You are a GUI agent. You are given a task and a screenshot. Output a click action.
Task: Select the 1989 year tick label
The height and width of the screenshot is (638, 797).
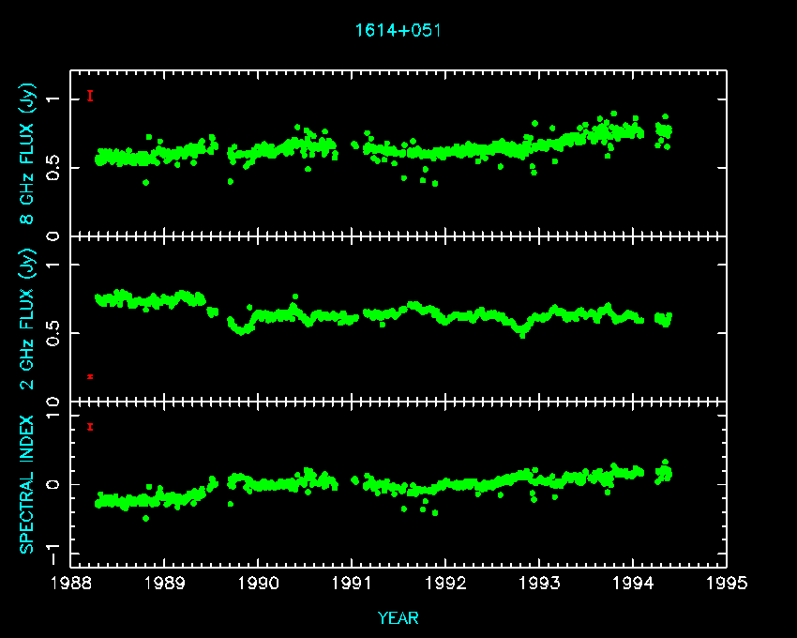[165, 584]
